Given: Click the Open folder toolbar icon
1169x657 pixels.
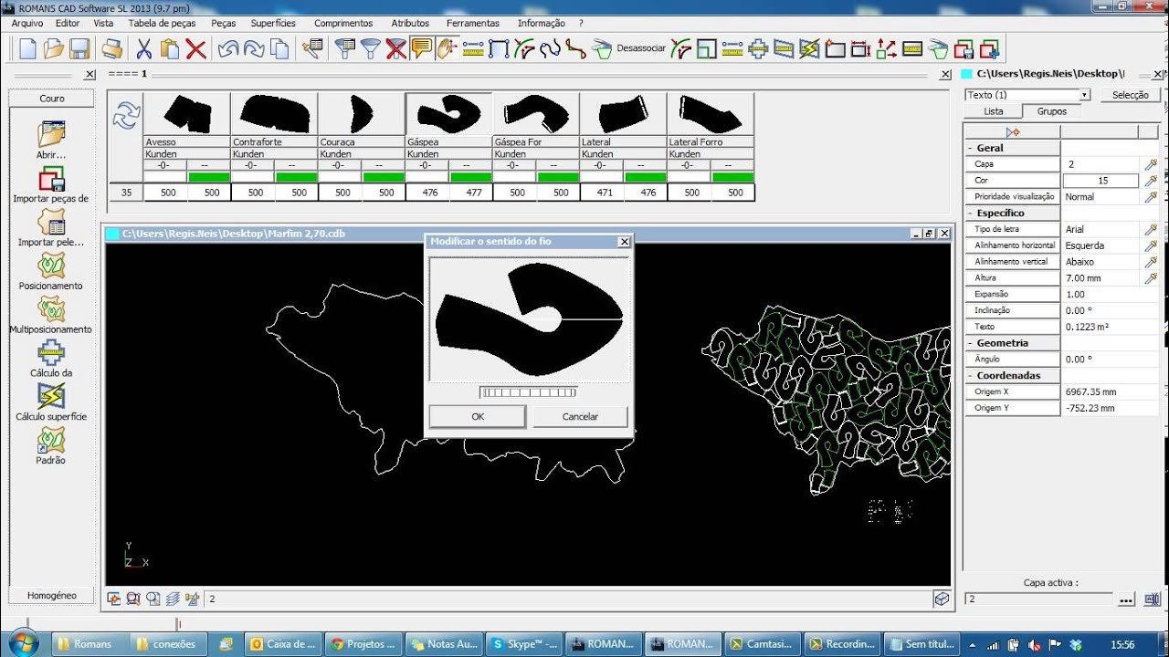Looking at the screenshot, I should tap(54, 49).
